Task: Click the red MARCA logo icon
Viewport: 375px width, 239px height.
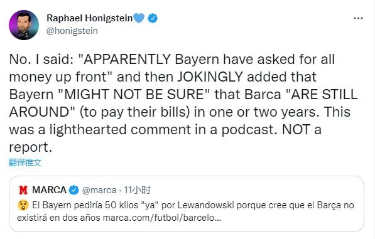Action: click(23, 190)
